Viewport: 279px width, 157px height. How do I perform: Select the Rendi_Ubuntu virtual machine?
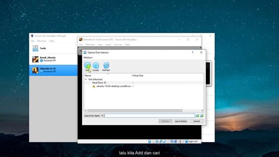pyautogui.click(x=53, y=59)
